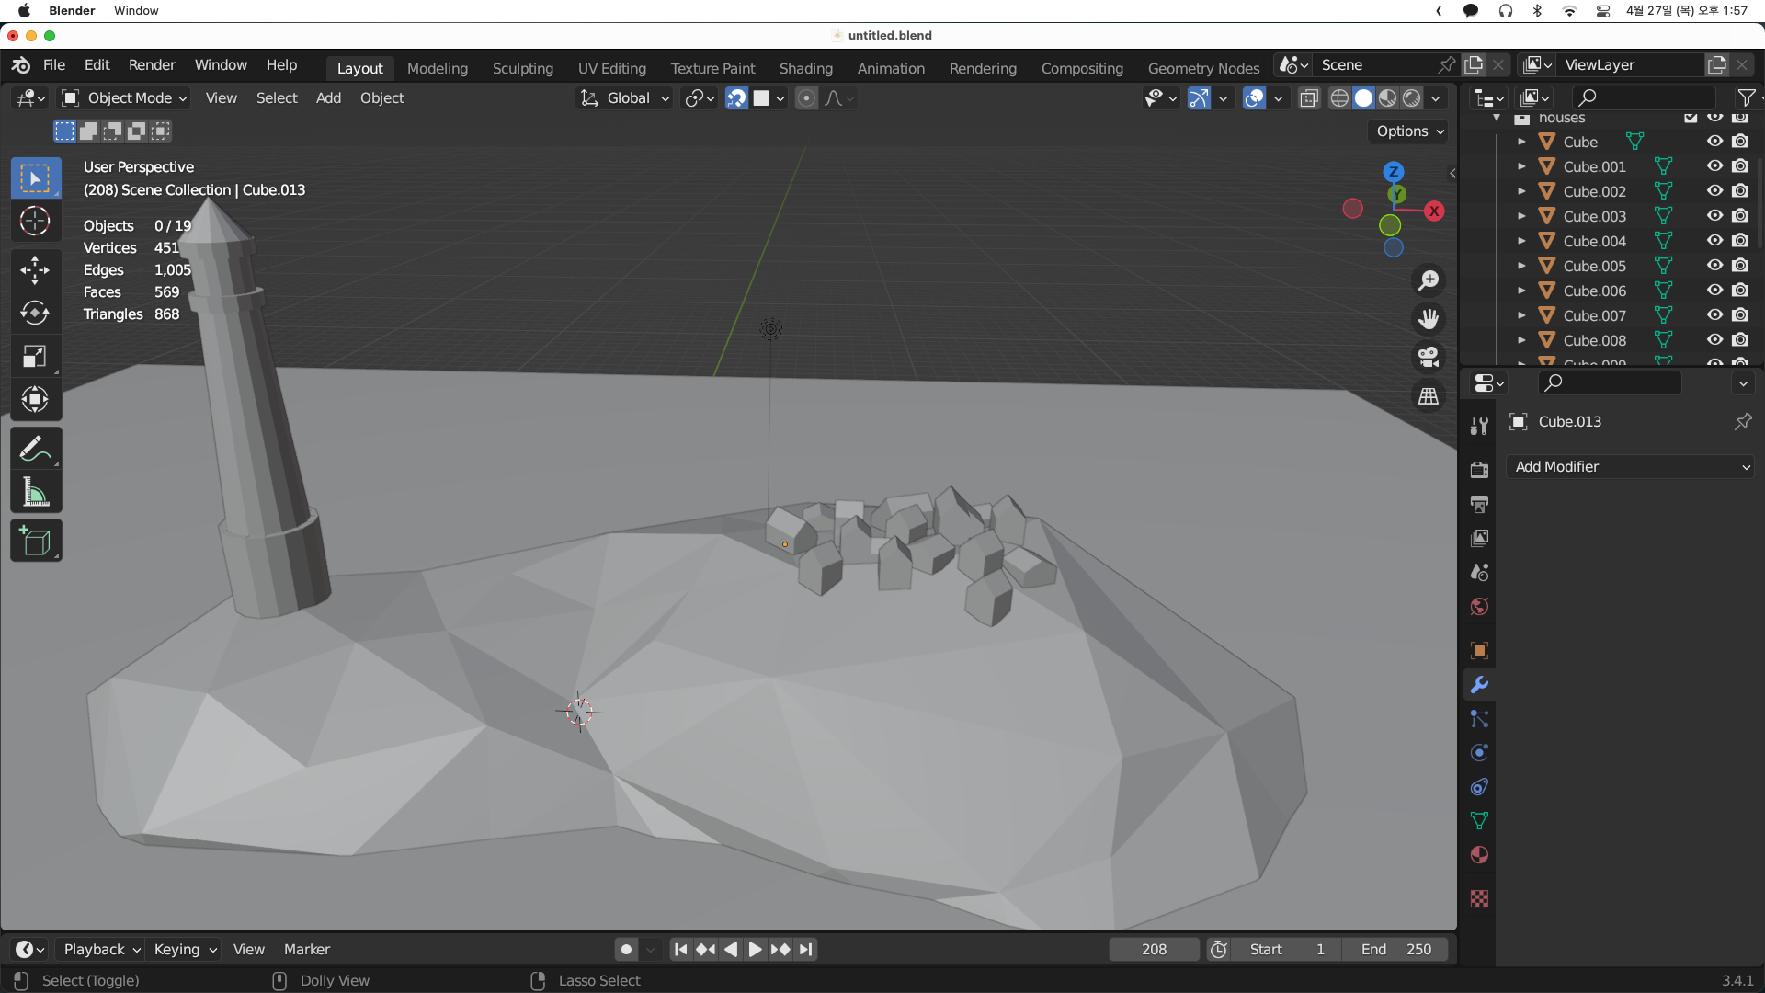Viewport: 1765px width, 993px height.
Task: Click the End frame field 250
Action: point(1395,950)
